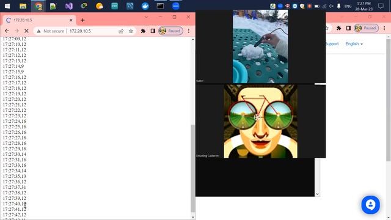Open Extensions puzzle icon in left Chrome
Viewport: 391px width, 220px height.
(143, 31)
